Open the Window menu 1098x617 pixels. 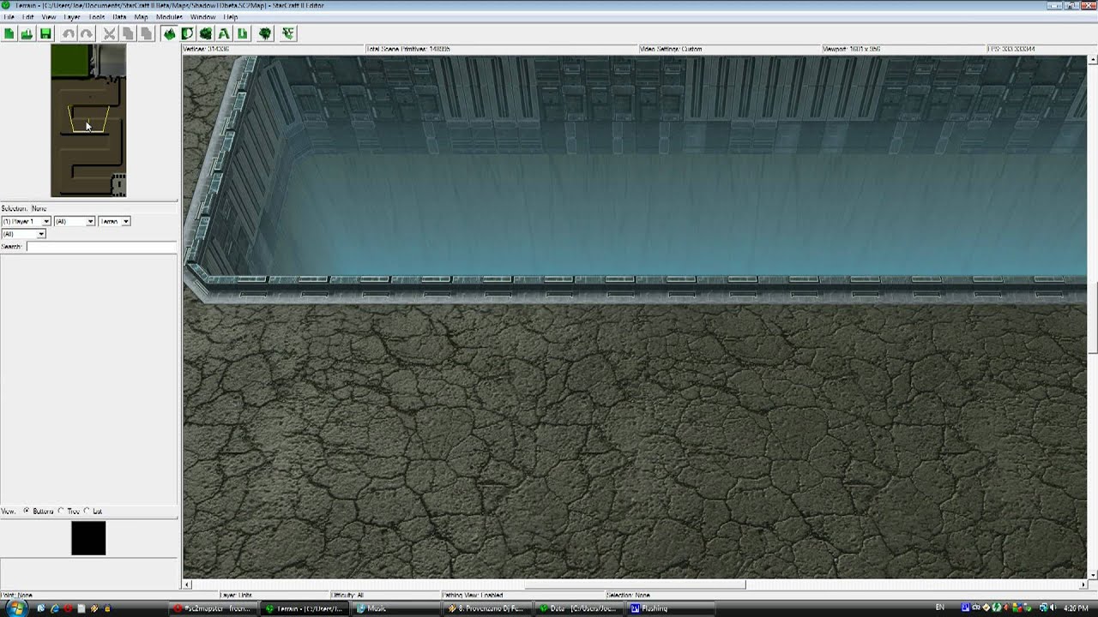[x=203, y=16]
